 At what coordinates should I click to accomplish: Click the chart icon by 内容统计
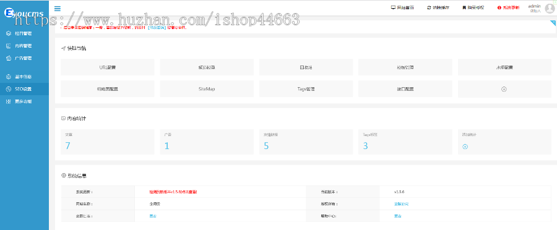(x=63, y=118)
